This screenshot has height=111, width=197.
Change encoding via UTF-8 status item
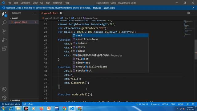[165, 104]
